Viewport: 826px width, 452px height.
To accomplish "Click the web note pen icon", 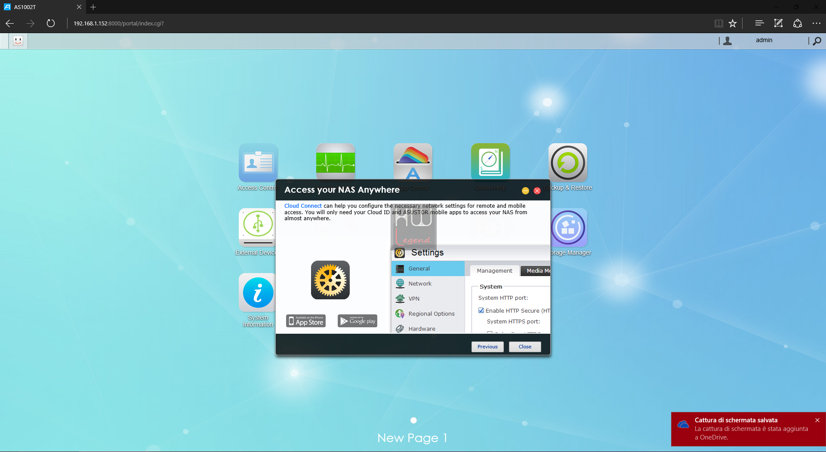I will tap(778, 23).
